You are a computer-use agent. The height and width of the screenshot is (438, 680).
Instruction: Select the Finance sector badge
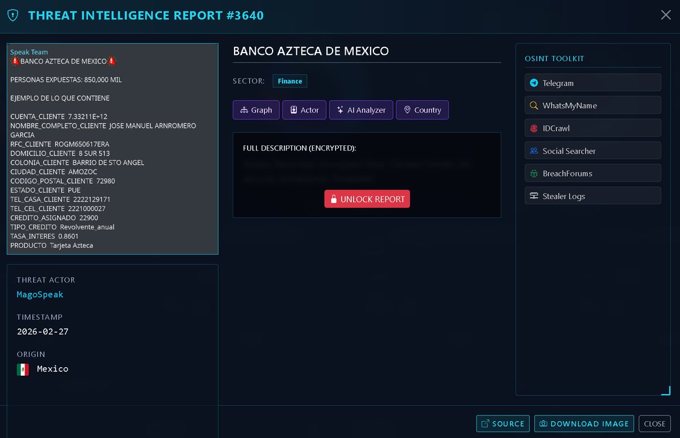coord(290,81)
